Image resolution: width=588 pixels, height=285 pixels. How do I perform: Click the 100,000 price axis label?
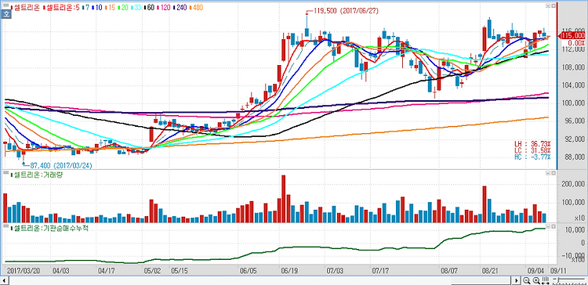pos(572,103)
